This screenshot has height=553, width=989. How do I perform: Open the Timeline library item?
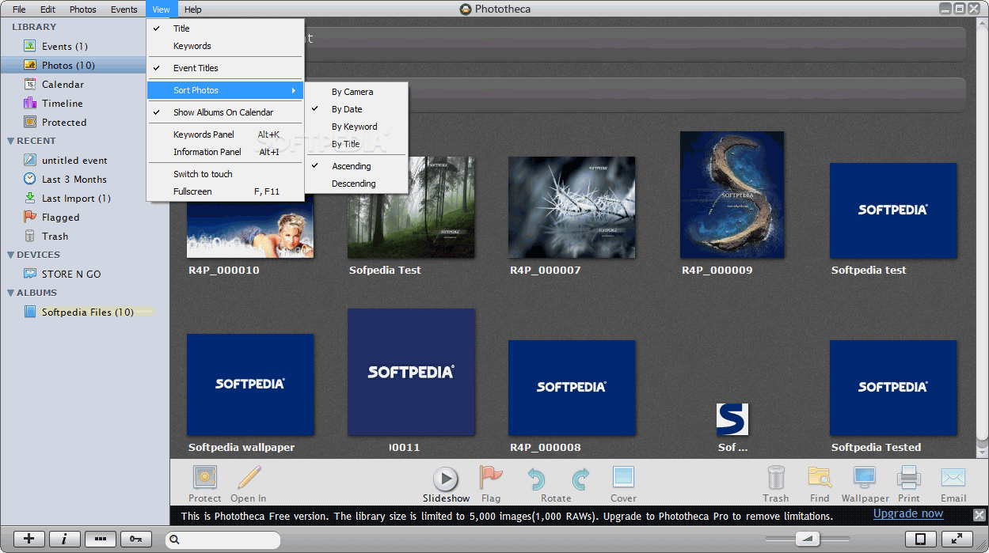pyautogui.click(x=62, y=104)
